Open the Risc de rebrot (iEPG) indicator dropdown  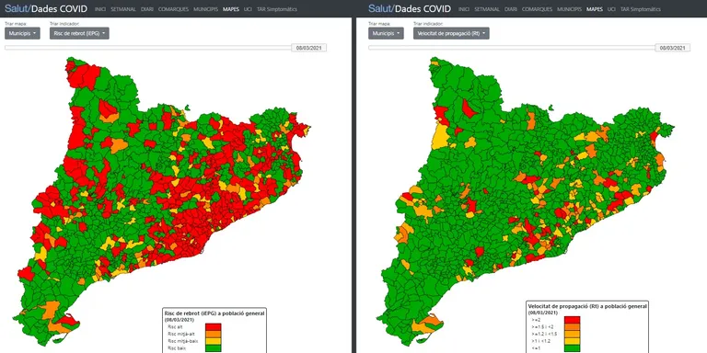pyautogui.click(x=79, y=33)
